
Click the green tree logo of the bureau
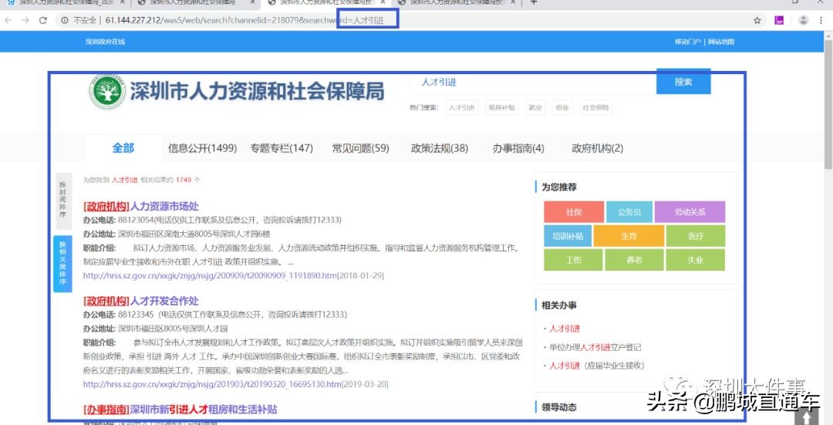click(x=107, y=92)
